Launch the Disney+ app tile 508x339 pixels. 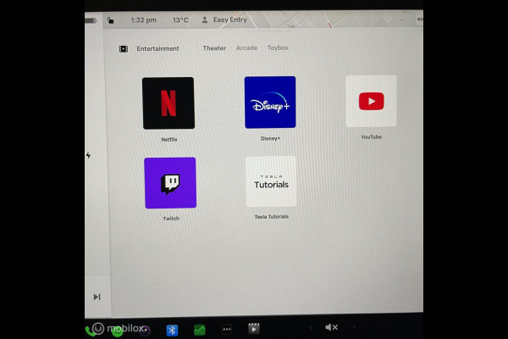270,103
